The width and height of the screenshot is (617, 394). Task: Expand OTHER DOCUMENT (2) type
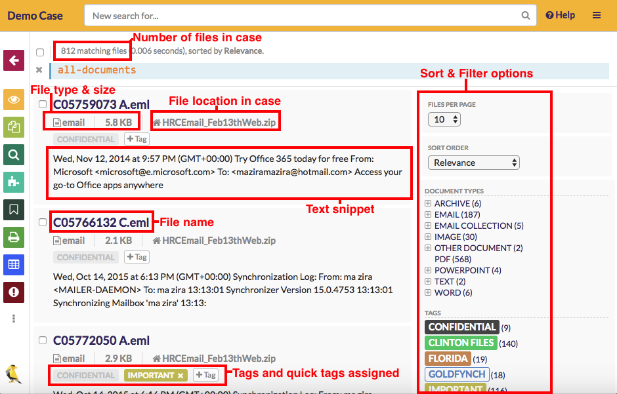(428, 248)
